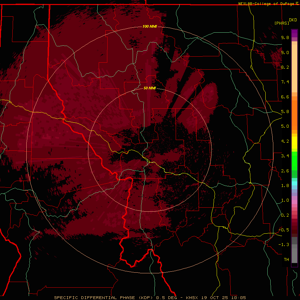Image resolution: width=300 pixels, height=300 pixels.
Task: Click the 4.2 color scale label
Action: tap(285, 141)
